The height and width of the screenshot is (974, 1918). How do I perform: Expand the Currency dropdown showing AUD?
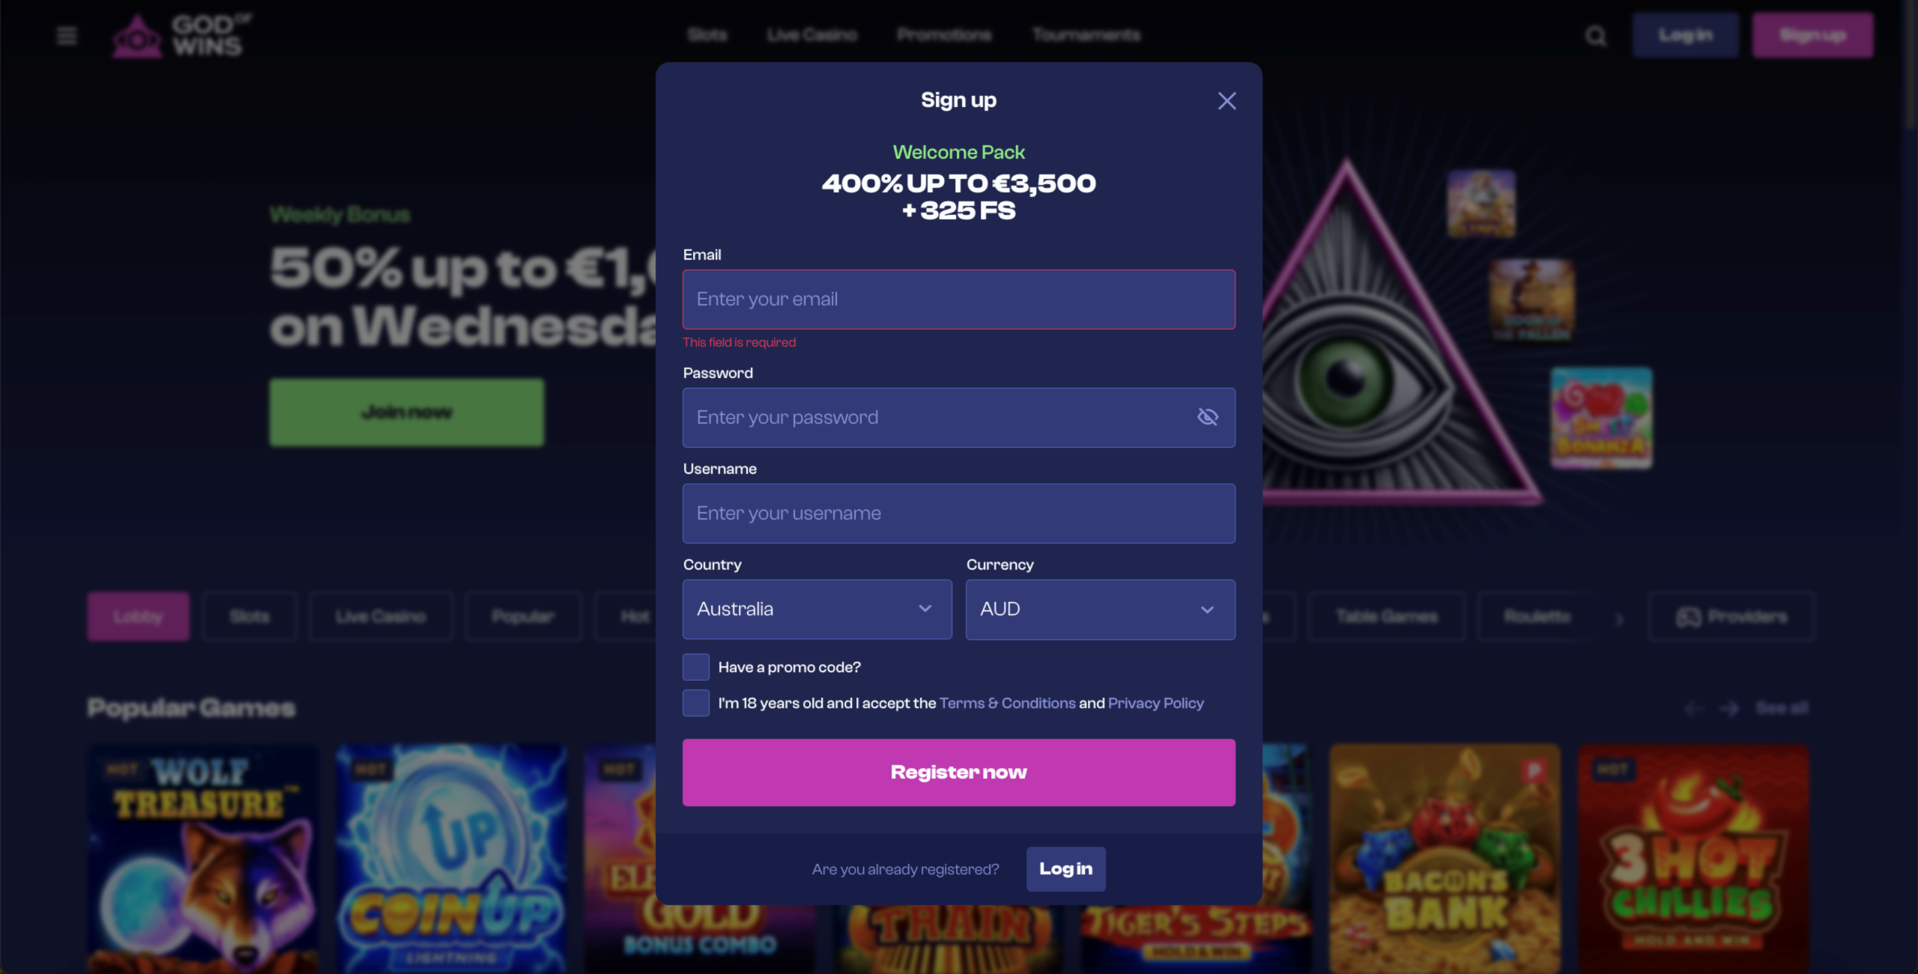tap(1101, 609)
